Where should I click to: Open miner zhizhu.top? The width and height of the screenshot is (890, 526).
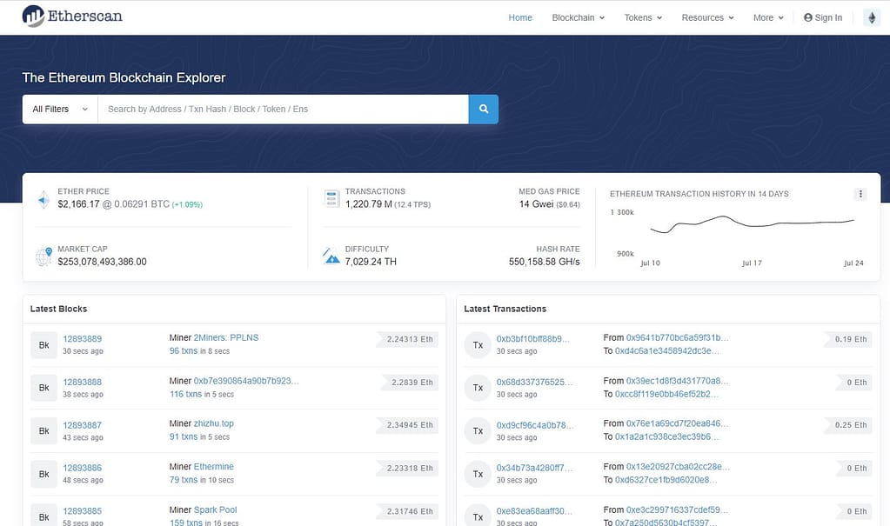tap(213, 423)
